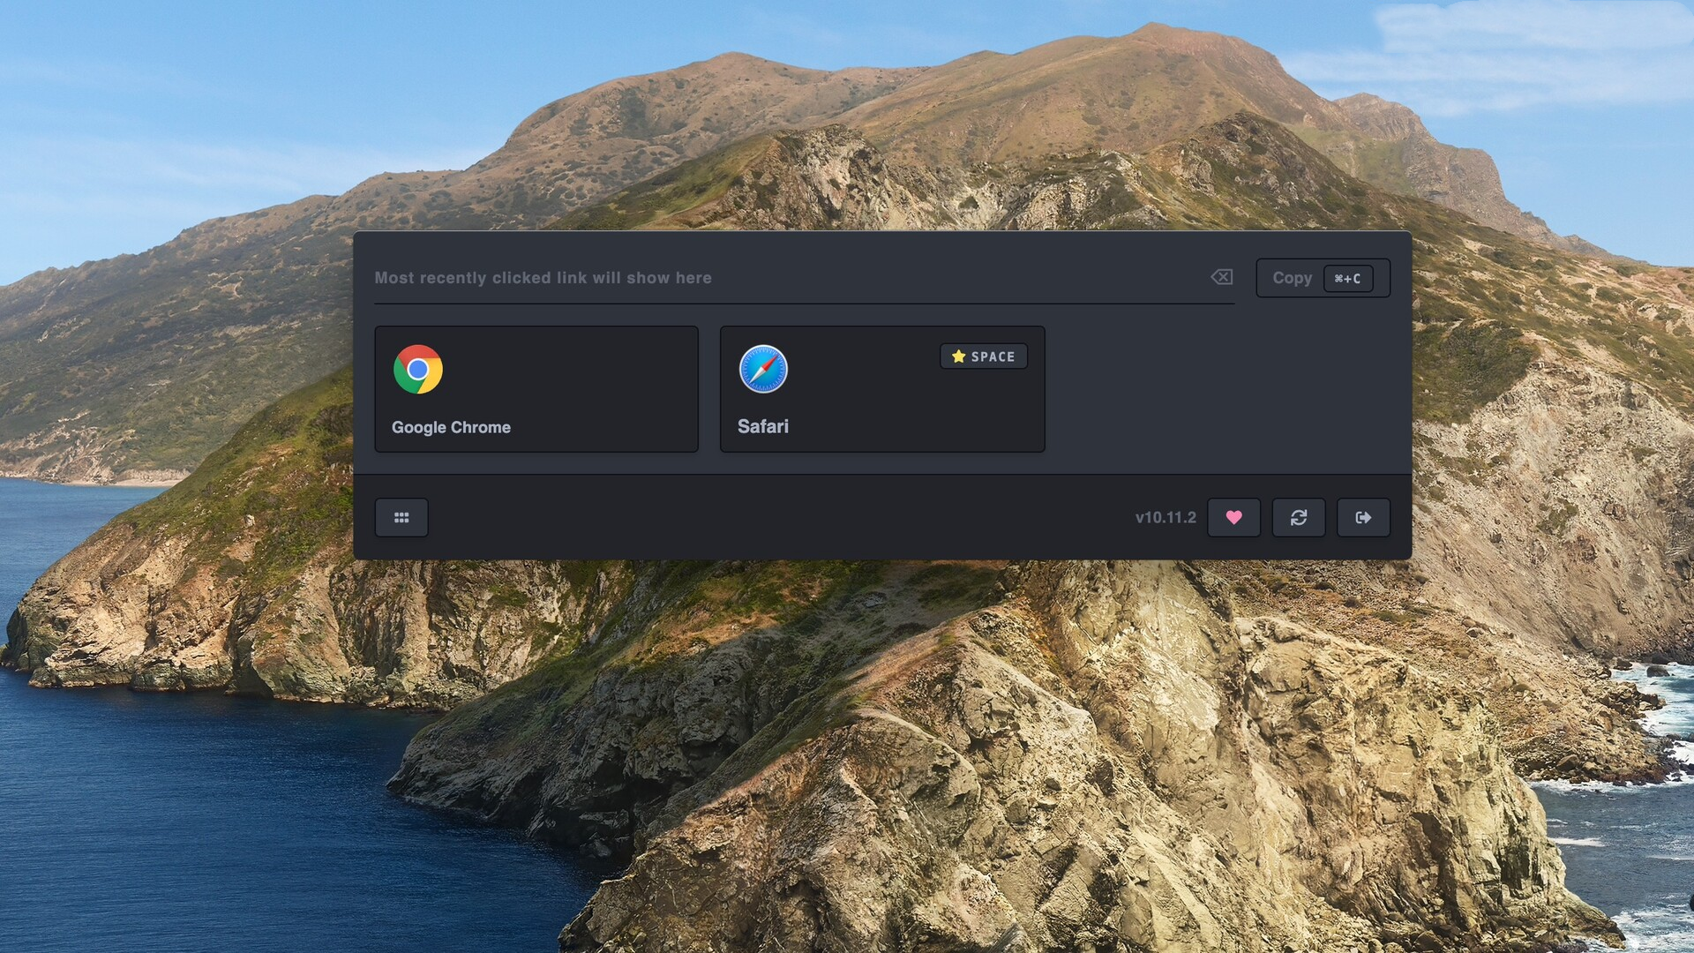Click the footer bar of the browser picker
This screenshot has width=1694, height=953.
(794, 517)
